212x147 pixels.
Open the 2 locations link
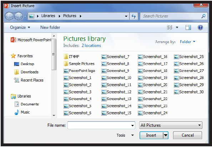pyautogui.click(x=91, y=46)
